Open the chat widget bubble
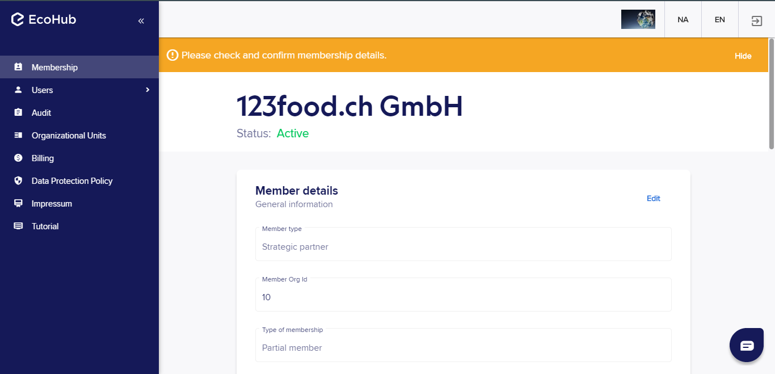775x374 pixels. coord(747,345)
